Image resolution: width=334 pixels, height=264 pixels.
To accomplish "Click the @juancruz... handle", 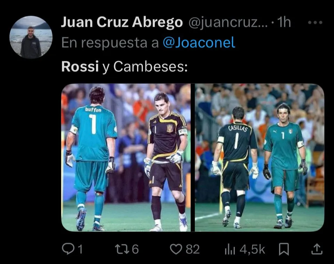I will [228, 22].
